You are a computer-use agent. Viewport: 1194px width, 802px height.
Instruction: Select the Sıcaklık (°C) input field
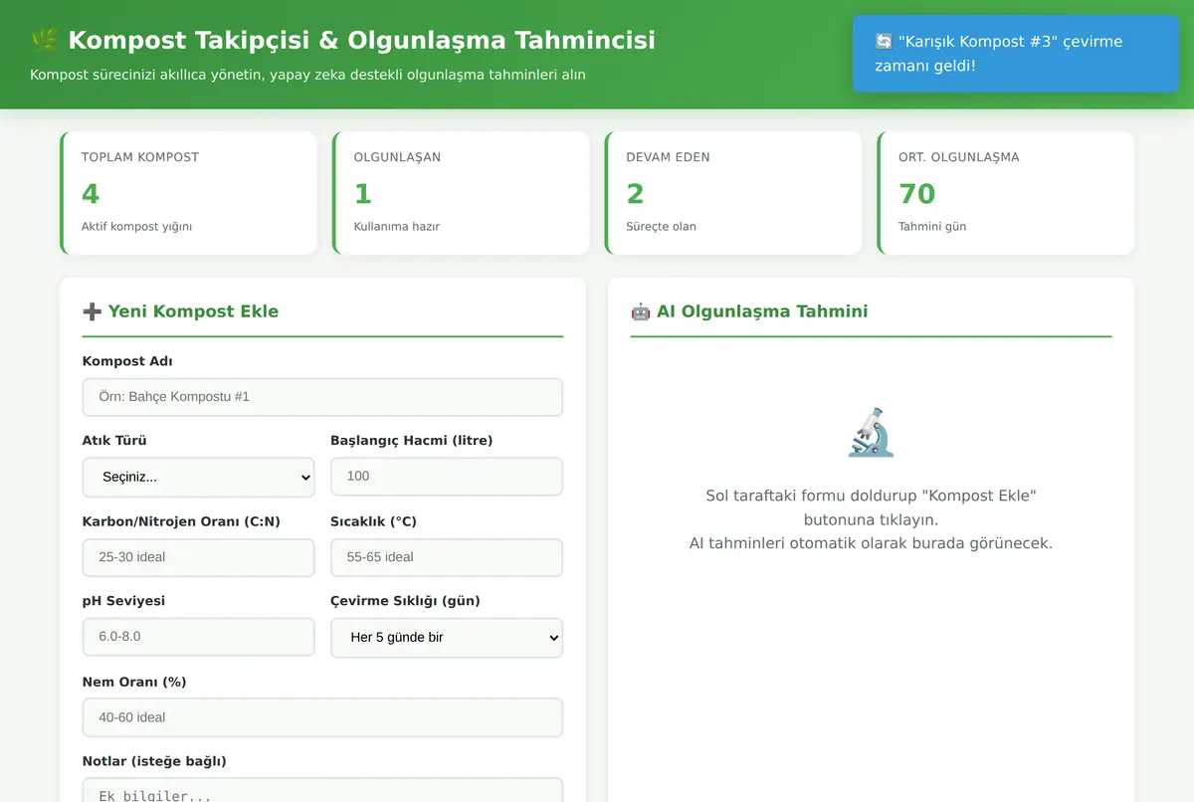click(447, 557)
